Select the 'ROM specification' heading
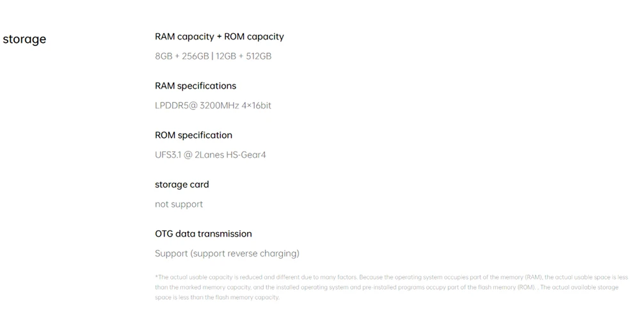The width and height of the screenshot is (640, 319). pos(193,135)
